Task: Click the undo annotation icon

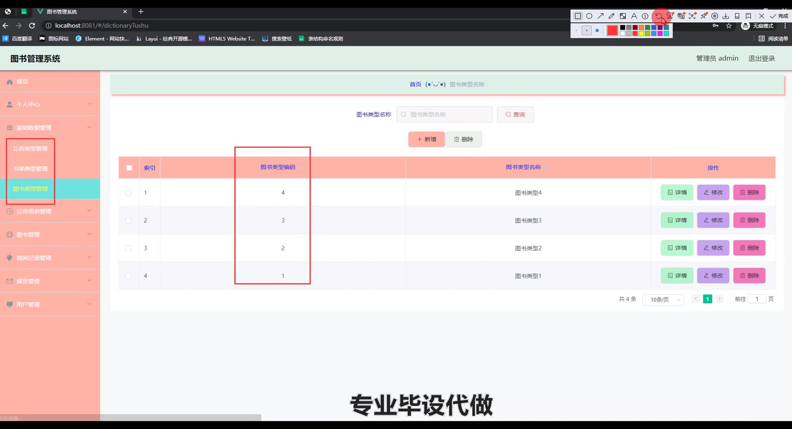Action: pyautogui.click(x=658, y=16)
